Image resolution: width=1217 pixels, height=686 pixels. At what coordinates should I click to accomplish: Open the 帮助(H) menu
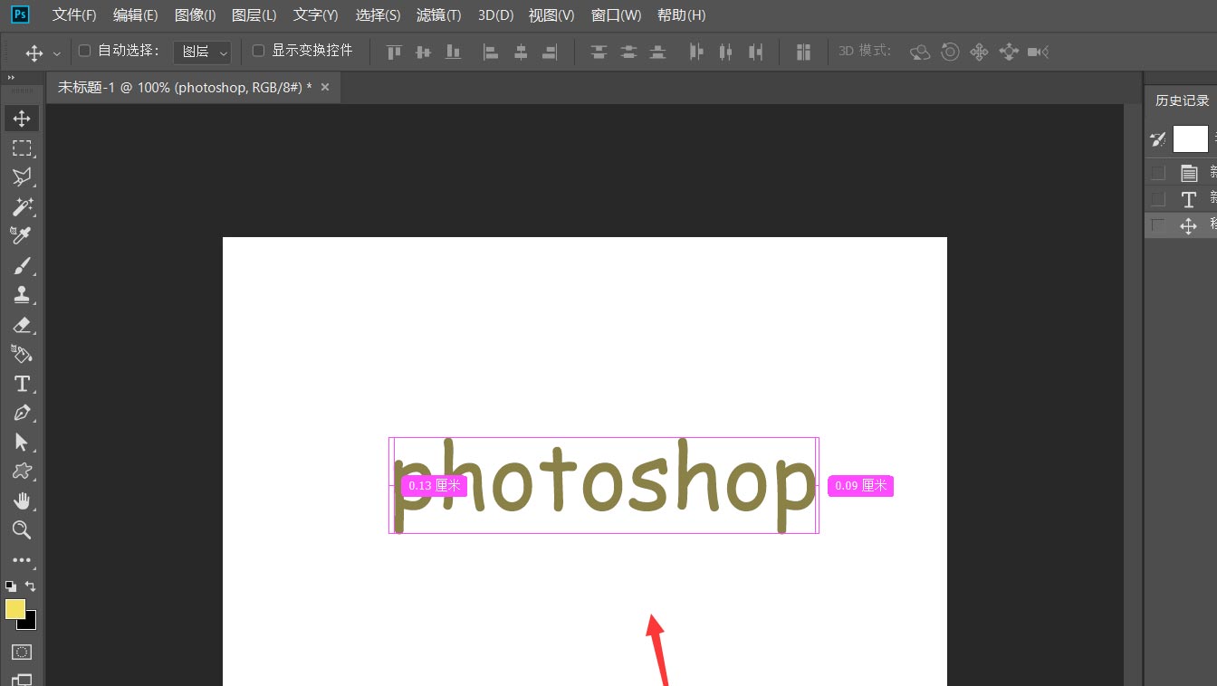pyautogui.click(x=681, y=15)
